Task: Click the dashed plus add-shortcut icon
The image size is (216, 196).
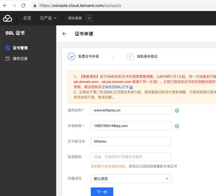Action: click(x=89, y=18)
